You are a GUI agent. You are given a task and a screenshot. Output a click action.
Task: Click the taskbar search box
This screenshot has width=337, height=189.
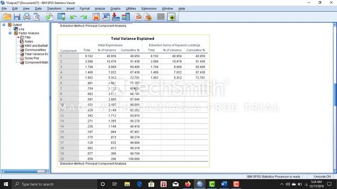(x=54, y=184)
